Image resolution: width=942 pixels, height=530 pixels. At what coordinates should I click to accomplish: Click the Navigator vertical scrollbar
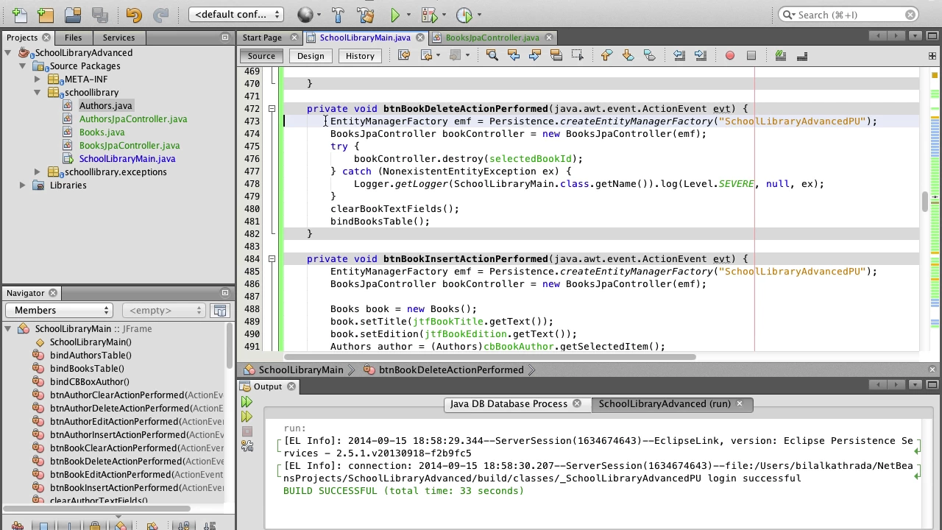(x=230, y=346)
